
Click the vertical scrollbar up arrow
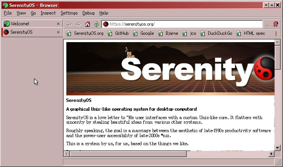coord(277,43)
